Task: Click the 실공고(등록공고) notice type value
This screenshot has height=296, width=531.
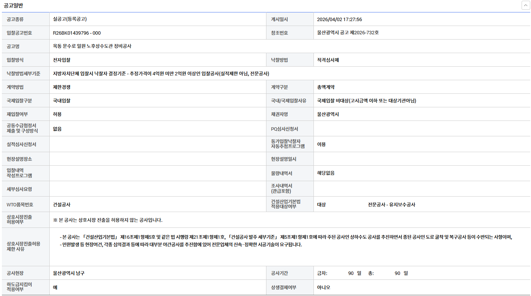Action: point(70,19)
